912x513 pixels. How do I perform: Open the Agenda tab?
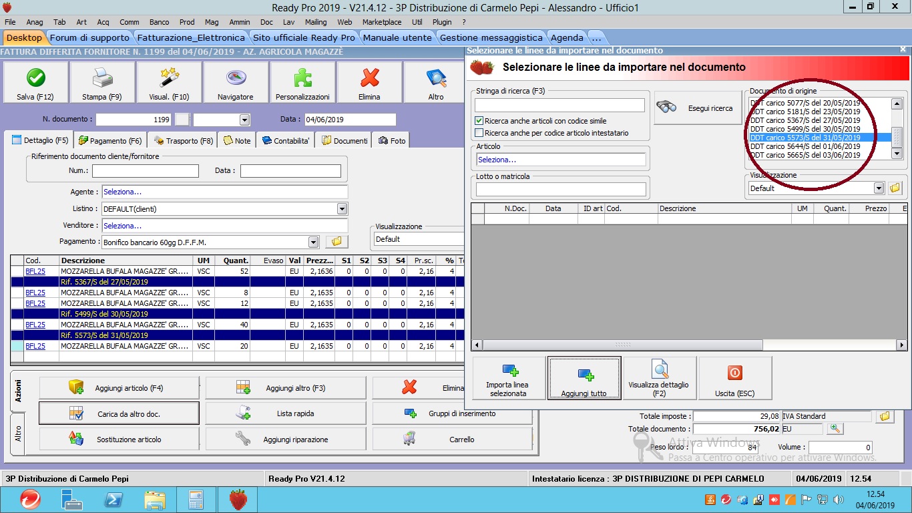[567, 37]
